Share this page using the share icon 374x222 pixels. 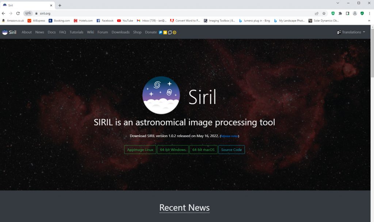[317, 13]
